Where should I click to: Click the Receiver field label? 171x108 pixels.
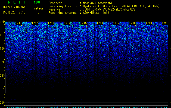(x=55, y=9)
